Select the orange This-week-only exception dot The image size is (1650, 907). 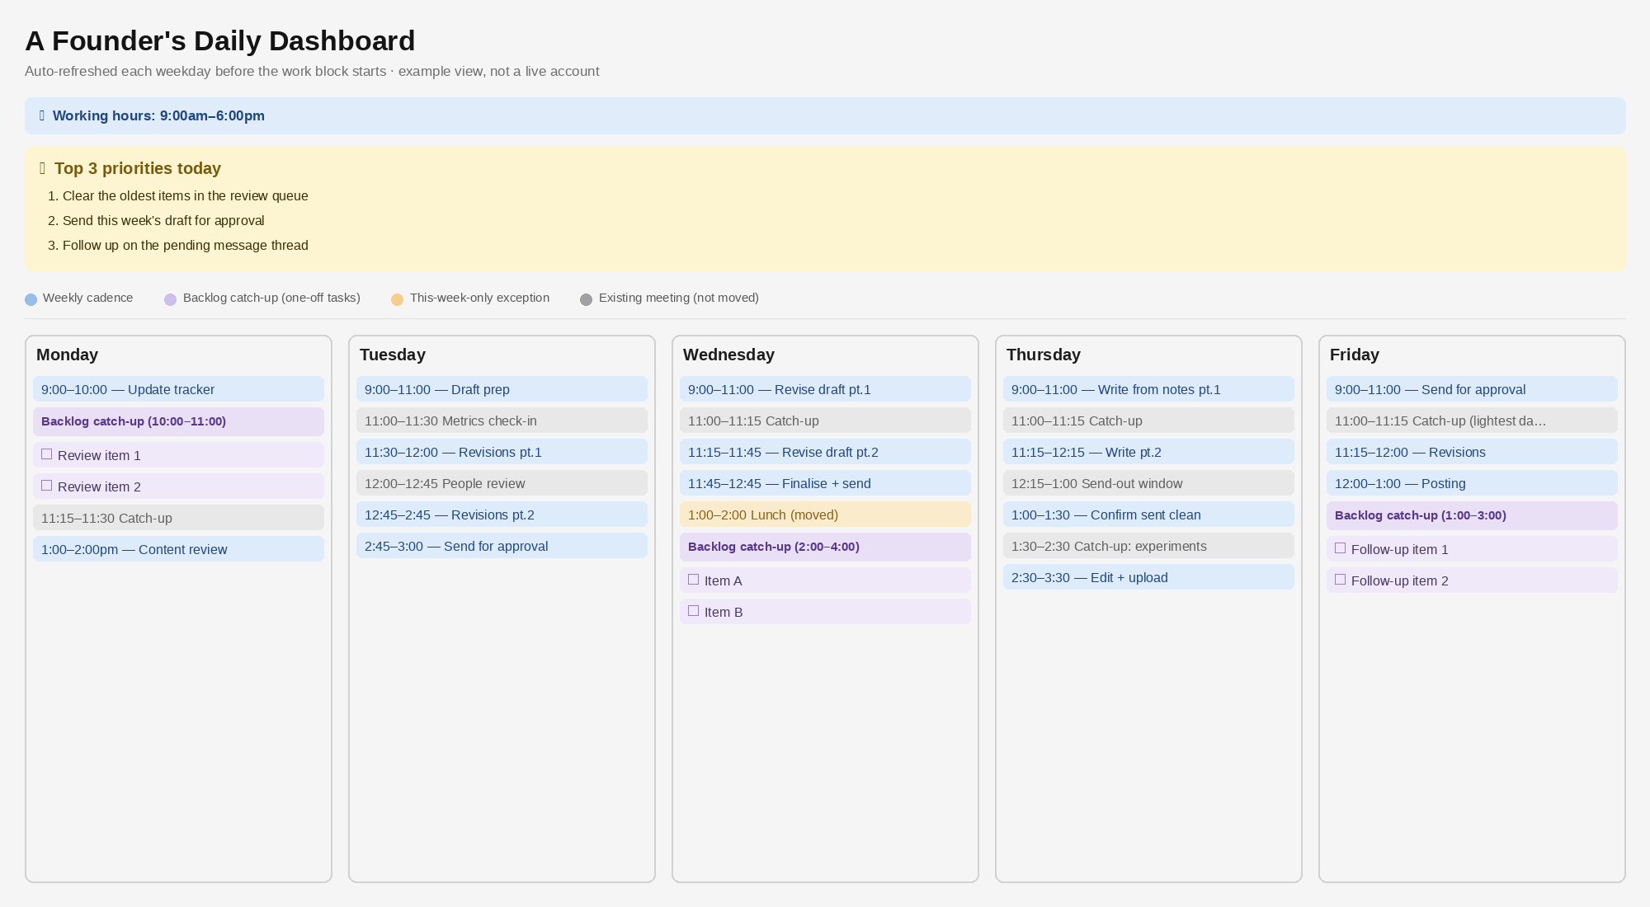(x=397, y=299)
